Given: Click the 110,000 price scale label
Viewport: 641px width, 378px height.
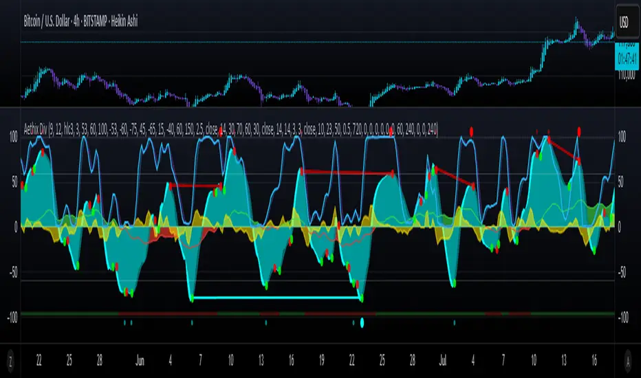Looking at the screenshot, I should [627, 75].
